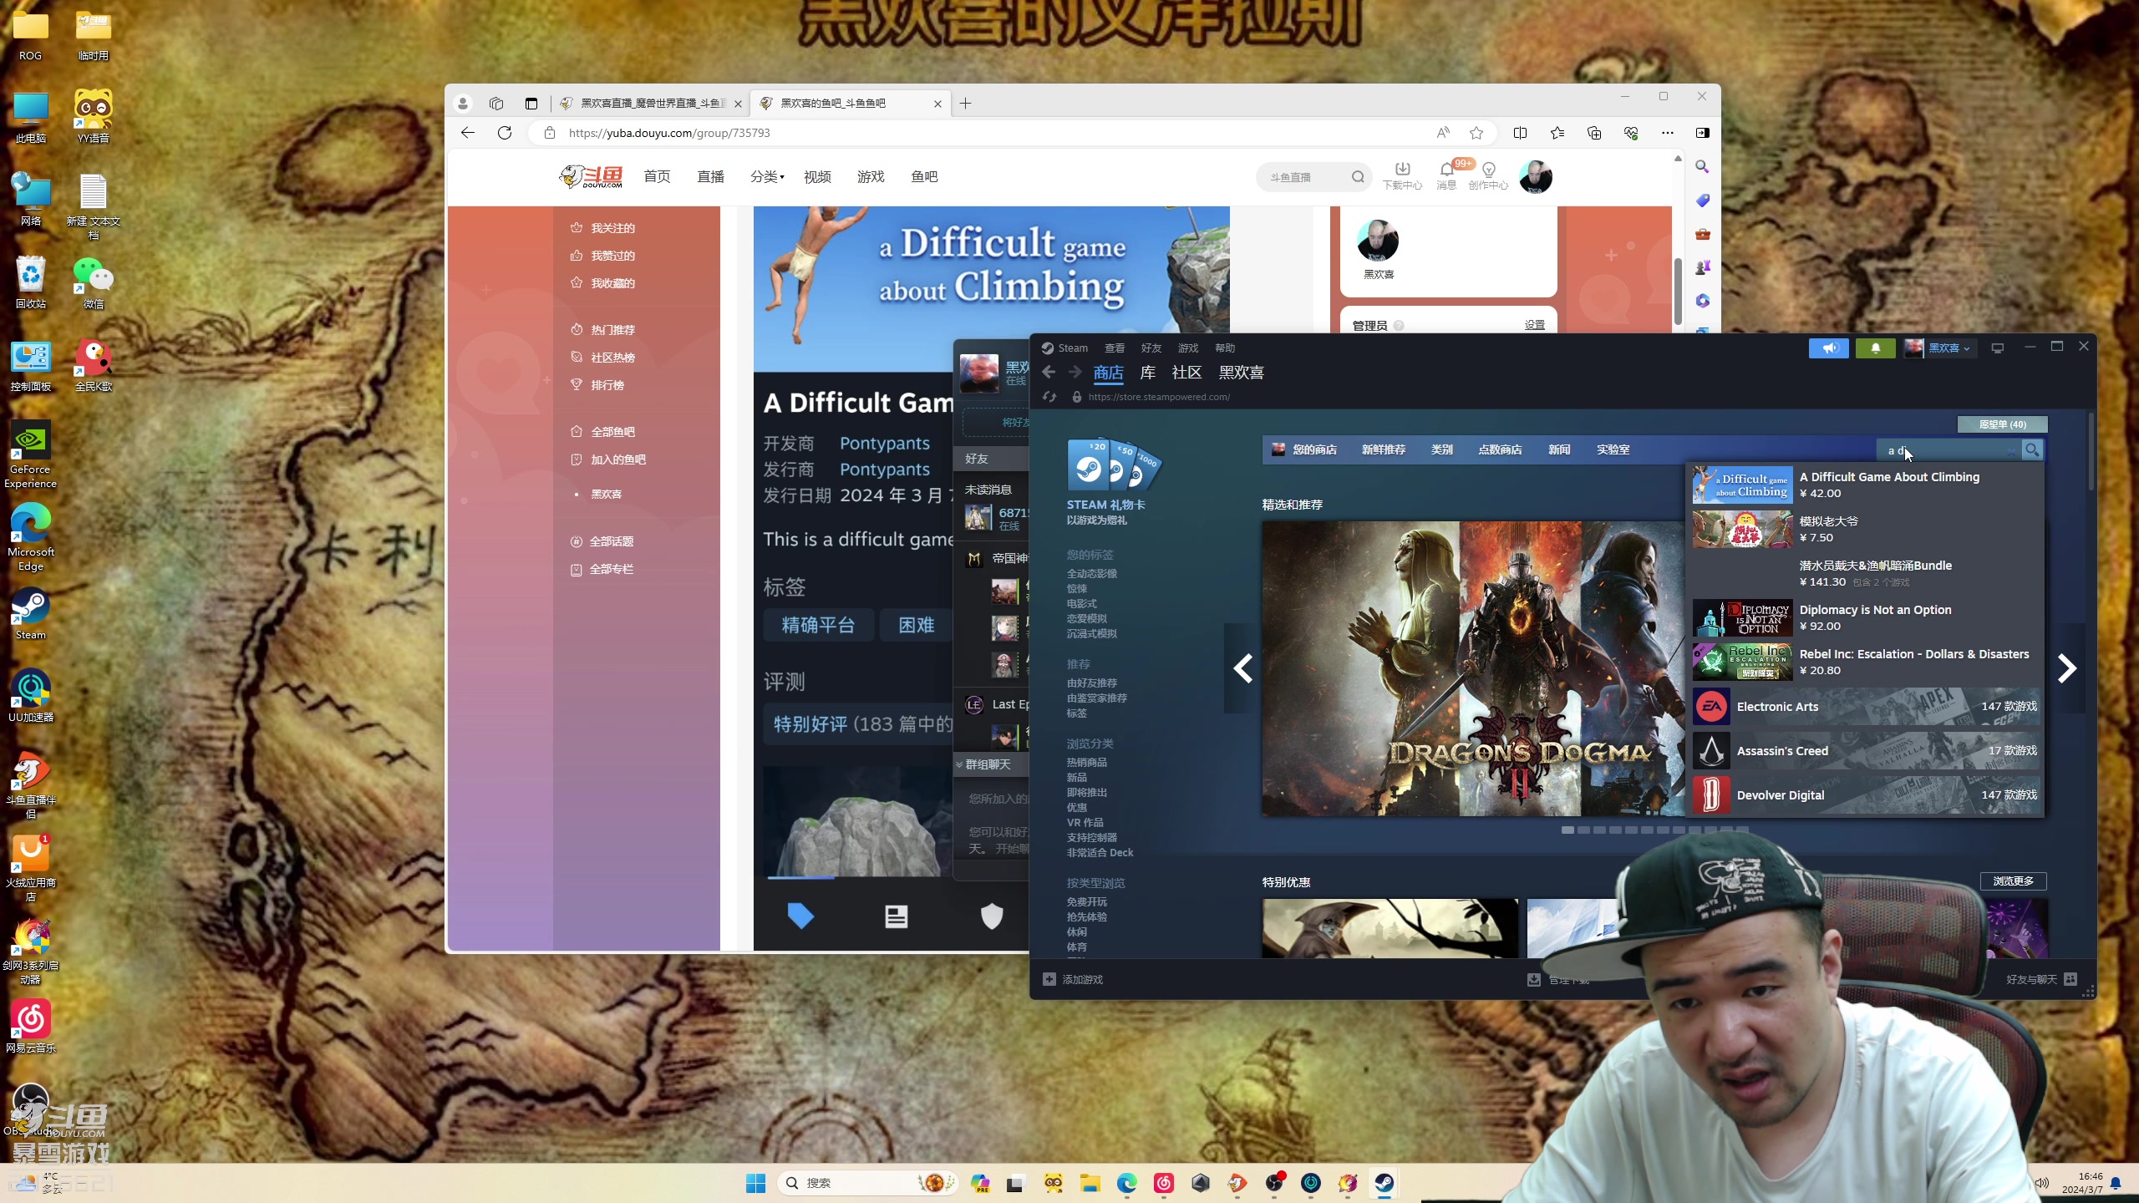Open the 愿望单 (40) wishlist button
Viewport: 2139px width, 1203px height.
[x=2002, y=424]
